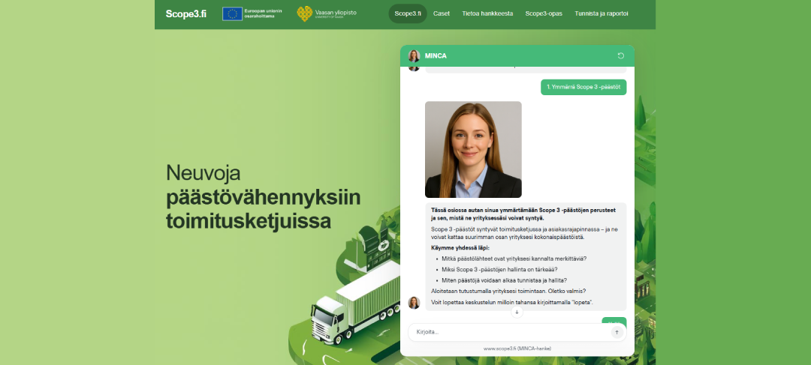The image size is (811, 365).
Task: Reset the MINCA chat conversation
Action: click(x=620, y=55)
